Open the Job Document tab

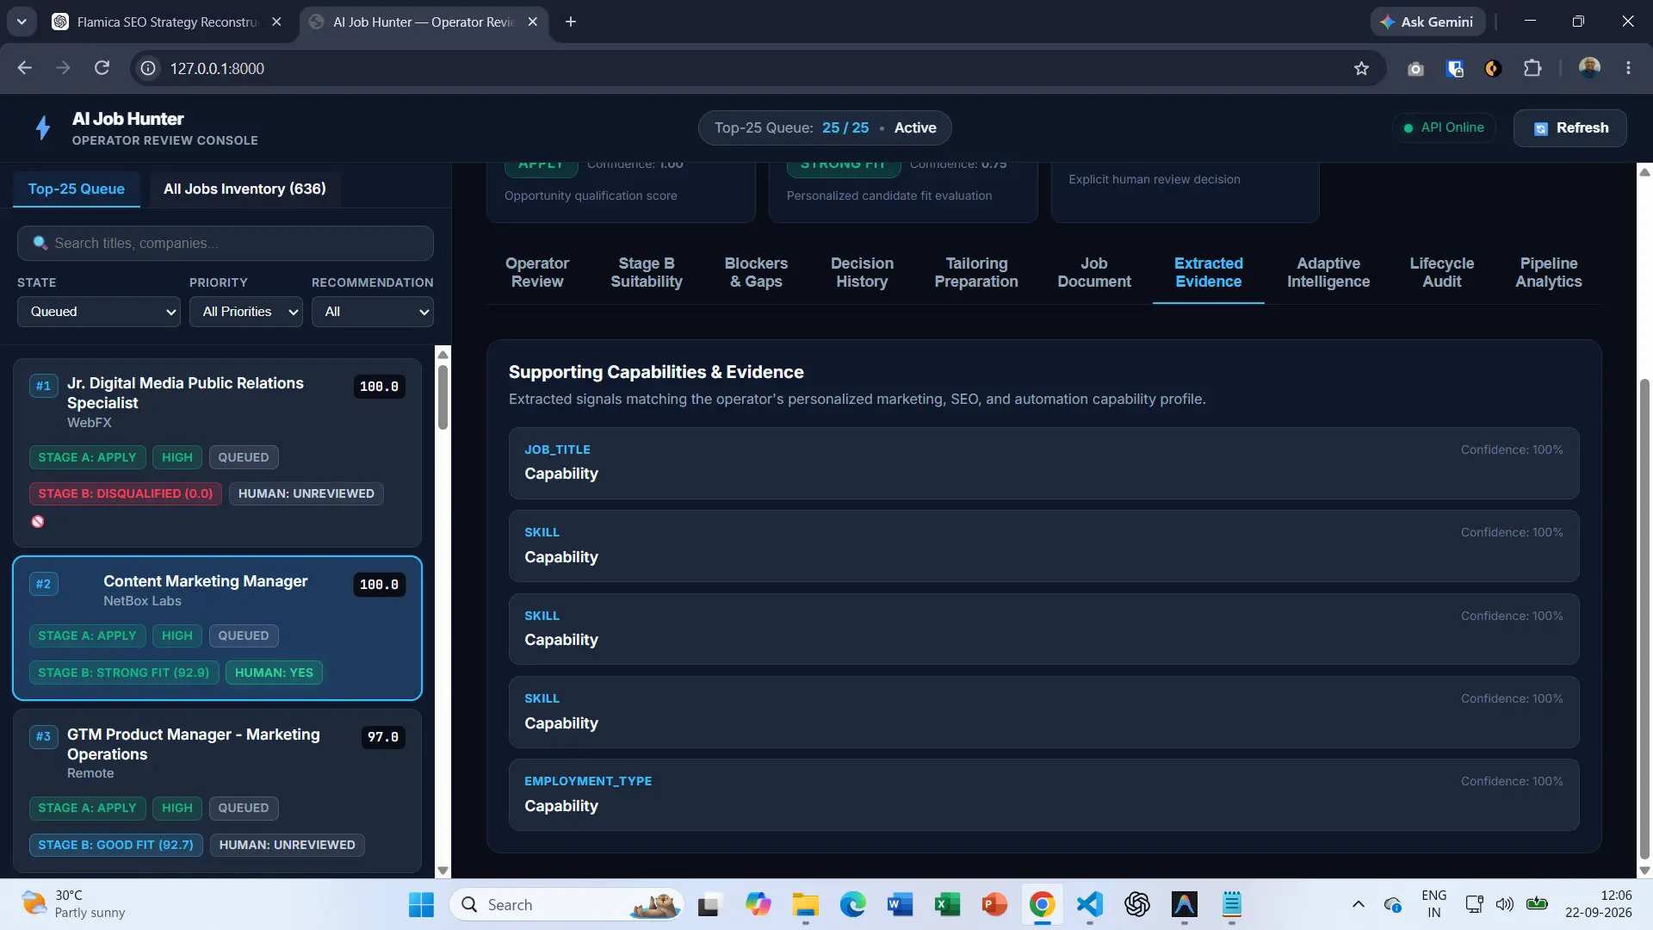pyautogui.click(x=1094, y=272)
